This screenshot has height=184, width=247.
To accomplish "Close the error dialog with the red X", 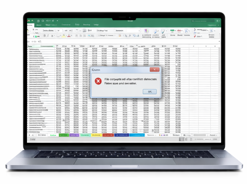I will coord(154,70).
